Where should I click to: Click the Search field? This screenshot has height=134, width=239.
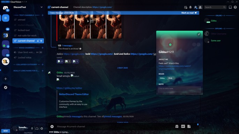[x=215, y=7]
